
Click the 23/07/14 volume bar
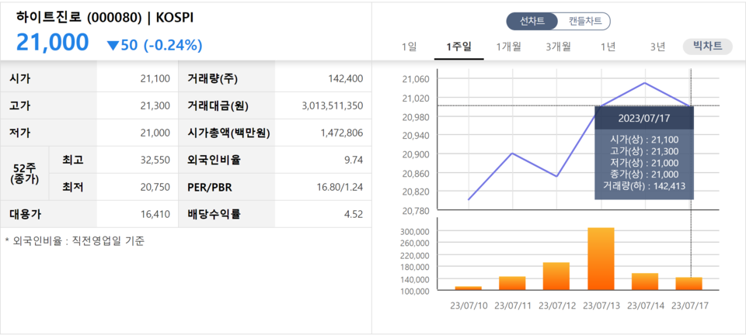tap(645, 281)
